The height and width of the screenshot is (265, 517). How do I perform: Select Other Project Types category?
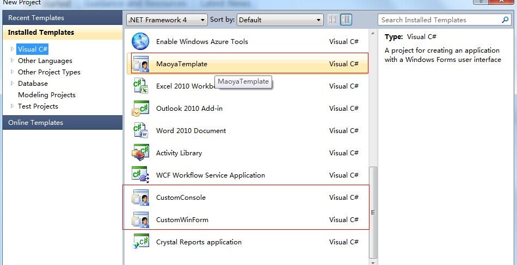[x=49, y=72]
